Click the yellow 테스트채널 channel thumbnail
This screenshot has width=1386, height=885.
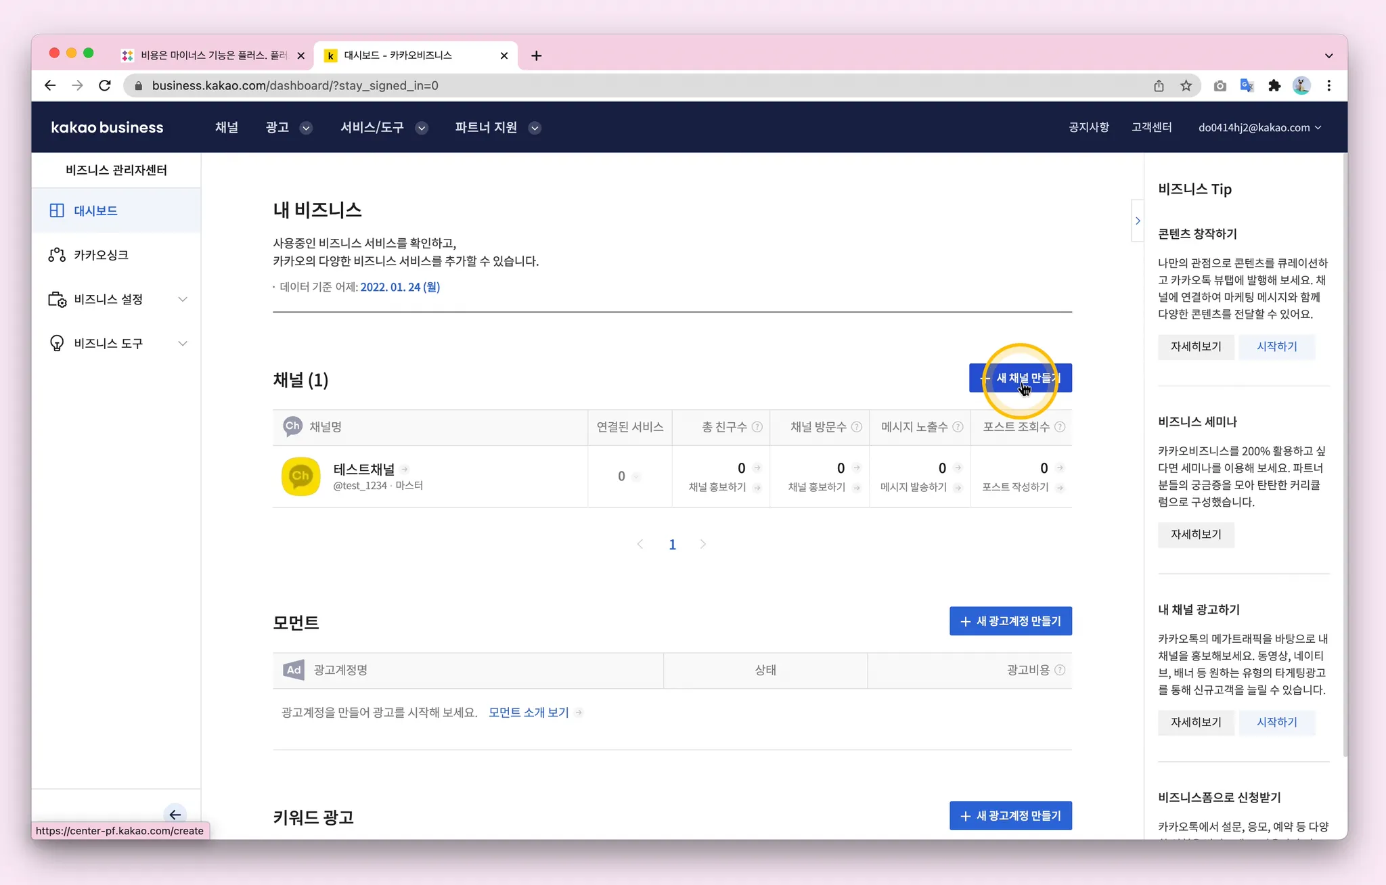coord(300,476)
